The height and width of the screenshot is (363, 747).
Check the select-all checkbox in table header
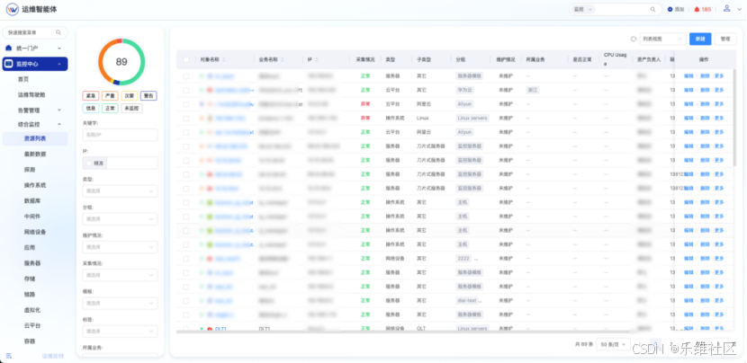click(186, 59)
